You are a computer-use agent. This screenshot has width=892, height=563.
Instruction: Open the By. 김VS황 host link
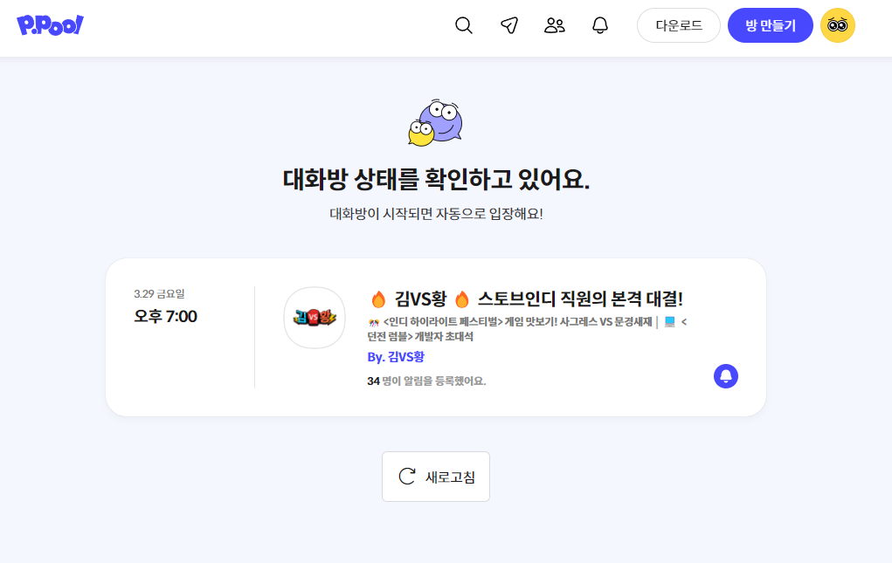point(396,357)
